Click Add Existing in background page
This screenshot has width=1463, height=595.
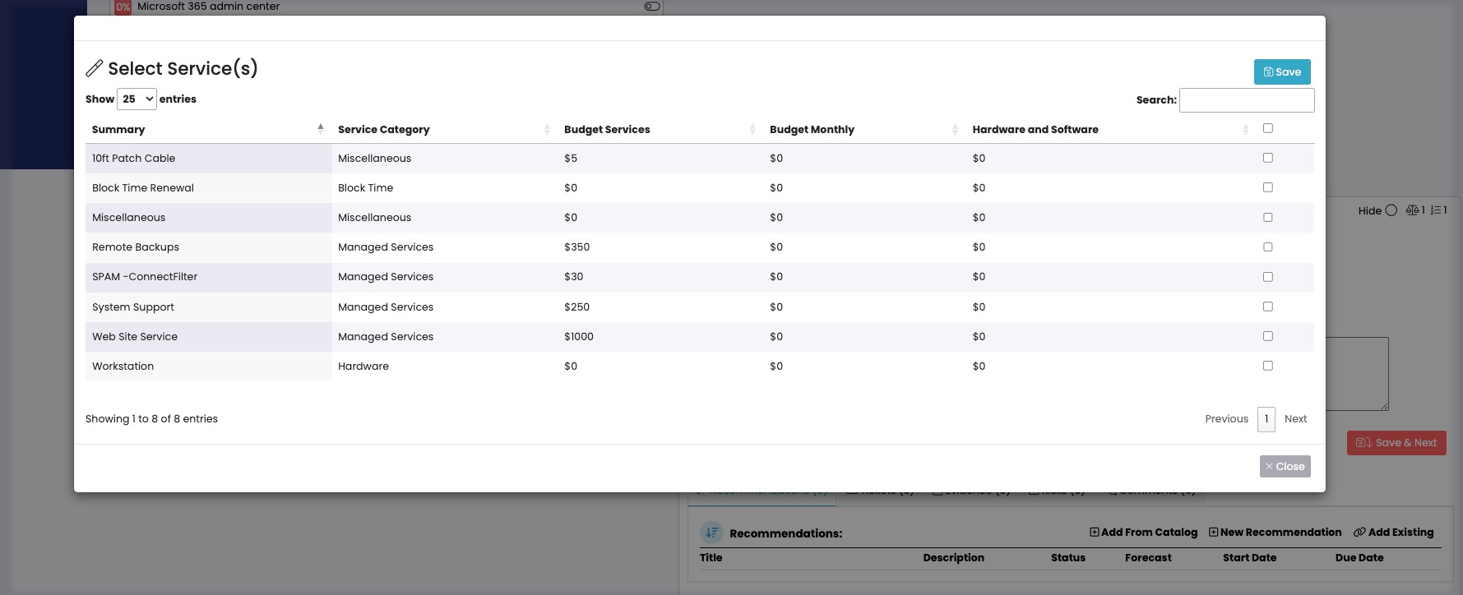(1393, 532)
